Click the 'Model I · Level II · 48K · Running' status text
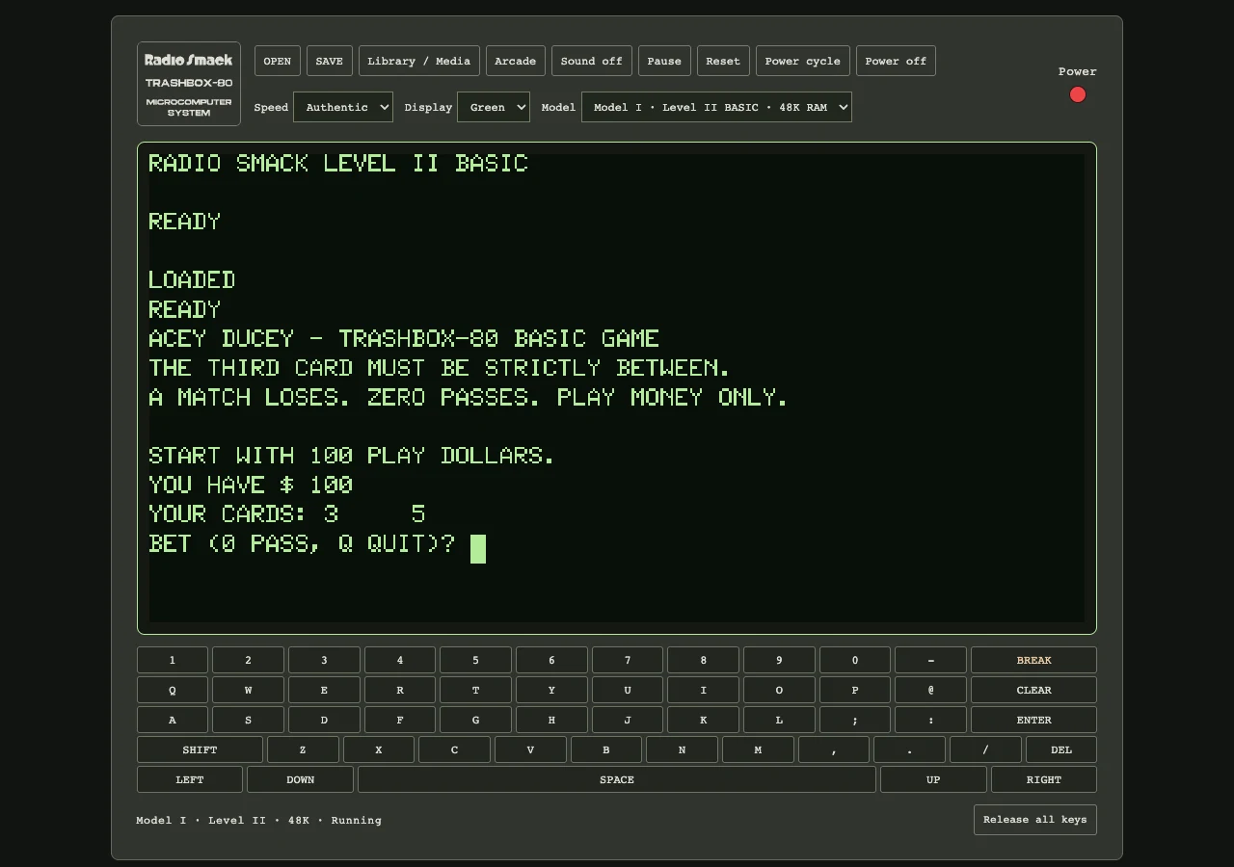Viewport: 1234px width, 867px height. point(259,821)
